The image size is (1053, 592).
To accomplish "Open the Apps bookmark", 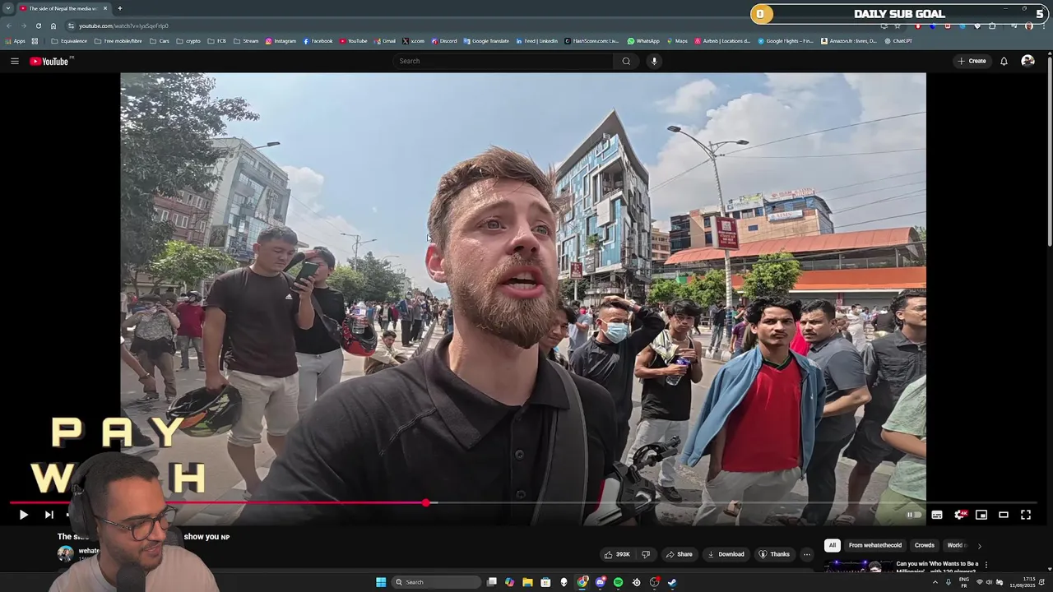I will click(x=16, y=41).
